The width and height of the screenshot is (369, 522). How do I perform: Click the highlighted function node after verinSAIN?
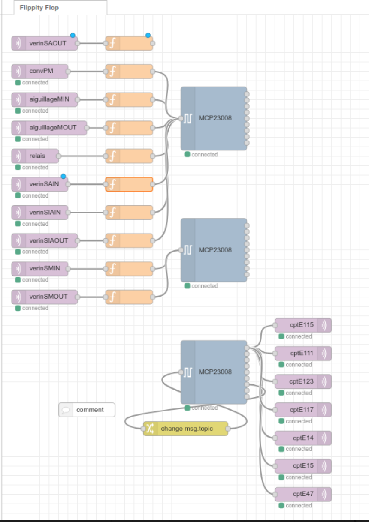[x=129, y=184]
